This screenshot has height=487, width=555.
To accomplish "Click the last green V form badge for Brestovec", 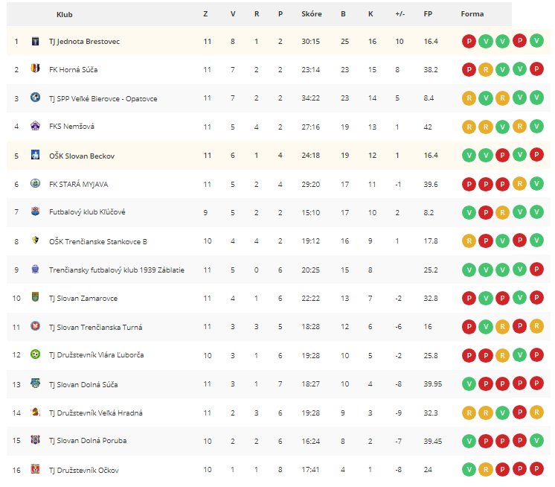I will coord(536,41).
